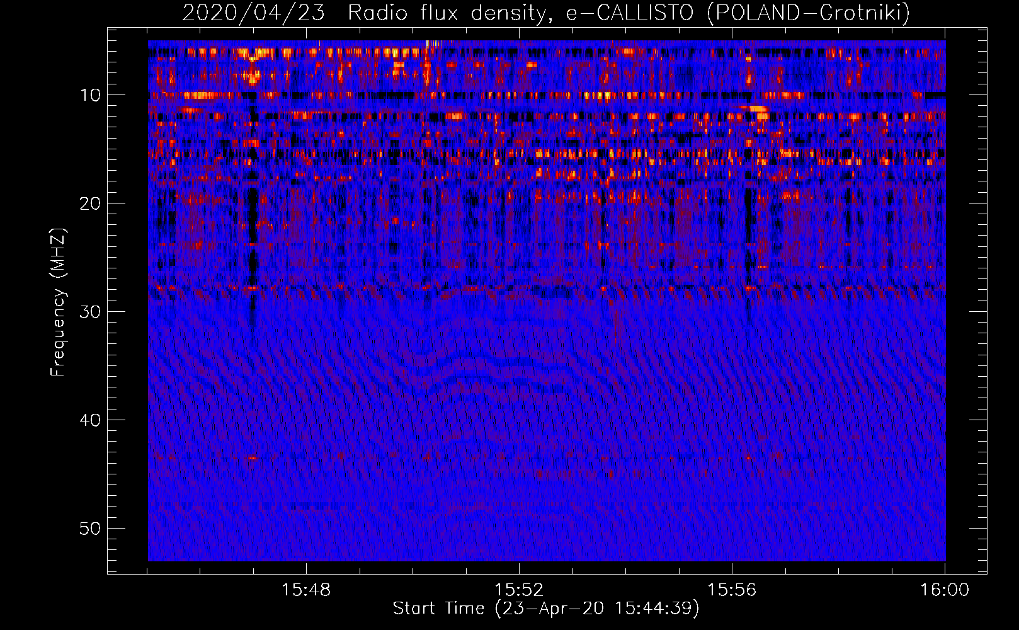Click the 20 MHz frequency tick label

point(91,203)
